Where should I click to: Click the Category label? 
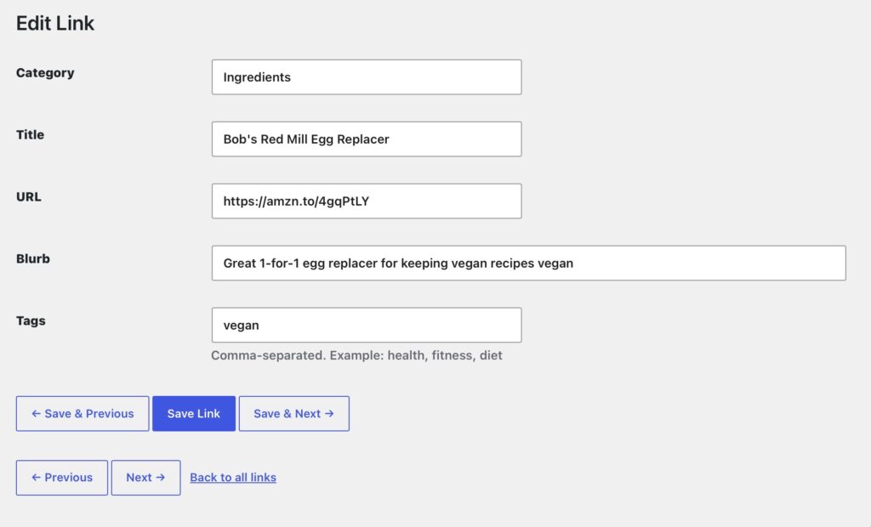45,73
